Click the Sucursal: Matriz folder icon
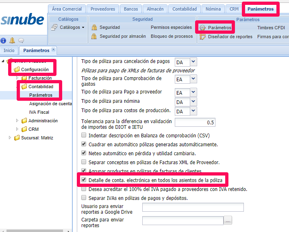 [x=17, y=138]
